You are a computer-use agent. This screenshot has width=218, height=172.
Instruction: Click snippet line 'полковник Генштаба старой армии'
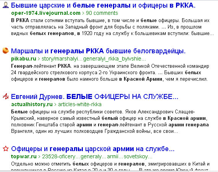click(110, 125)
